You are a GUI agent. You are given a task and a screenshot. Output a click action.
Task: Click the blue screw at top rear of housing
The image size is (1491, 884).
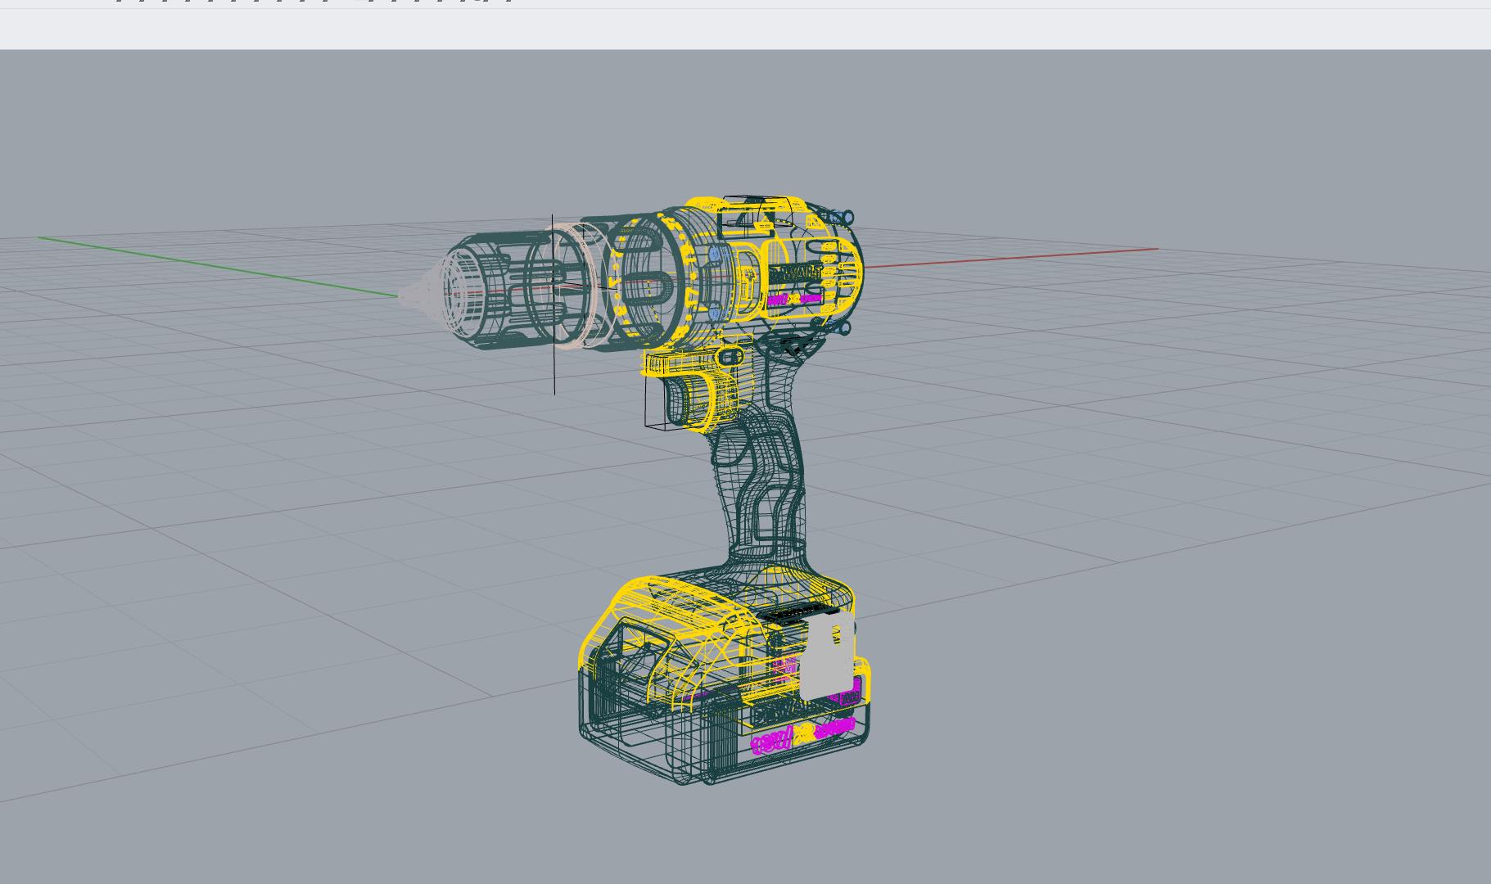tap(842, 218)
